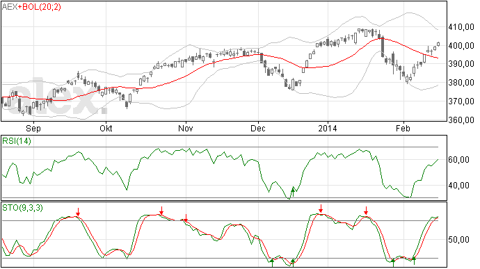Click the mid-December green STO buy arrow
This screenshot has width=480, height=269.
click(x=293, y=262)
